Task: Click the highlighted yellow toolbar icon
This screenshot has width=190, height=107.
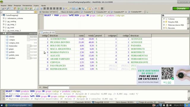Action: point(89,9)
